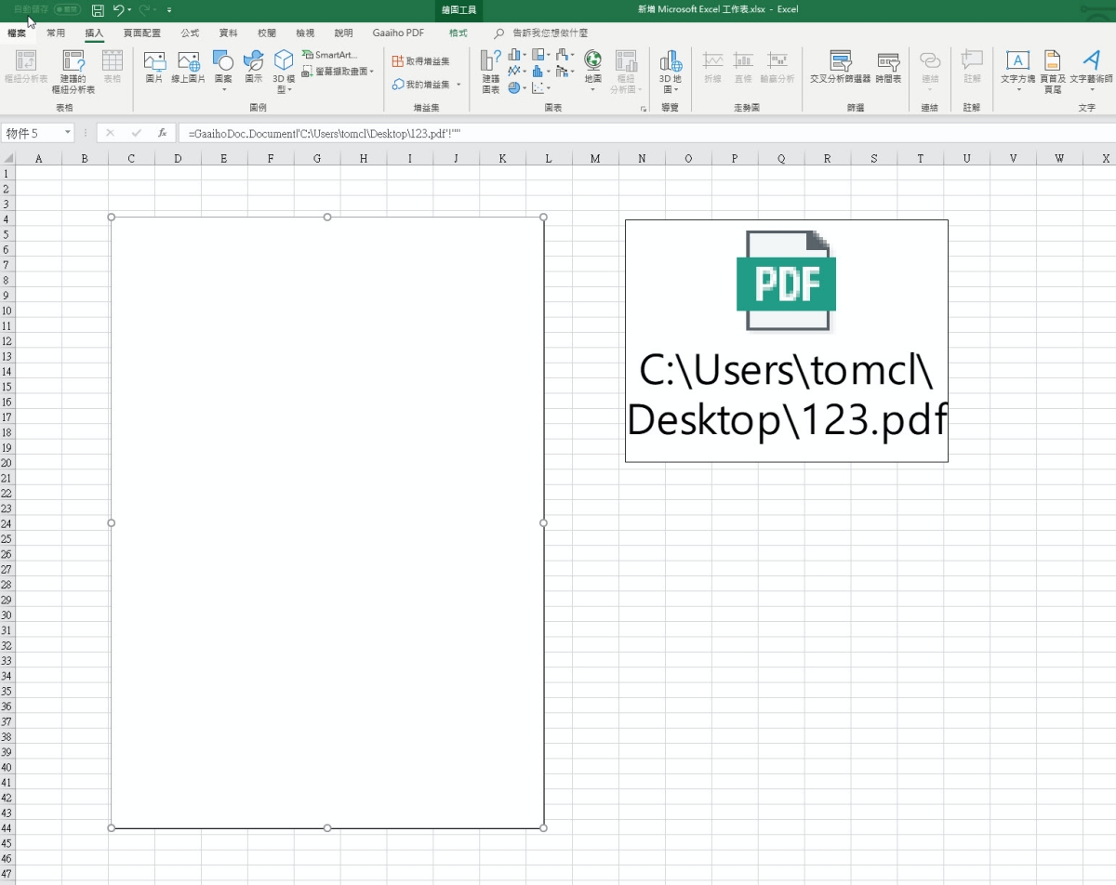
Task: Insert a 3D 模型 model
Action: (x=283, y=71)
